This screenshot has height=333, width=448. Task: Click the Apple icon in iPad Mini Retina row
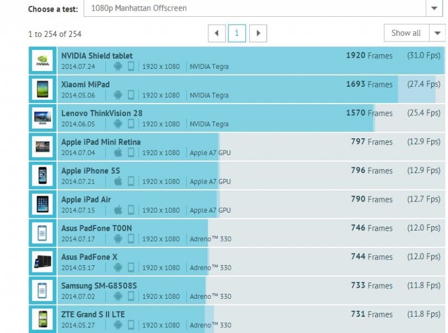118,153
